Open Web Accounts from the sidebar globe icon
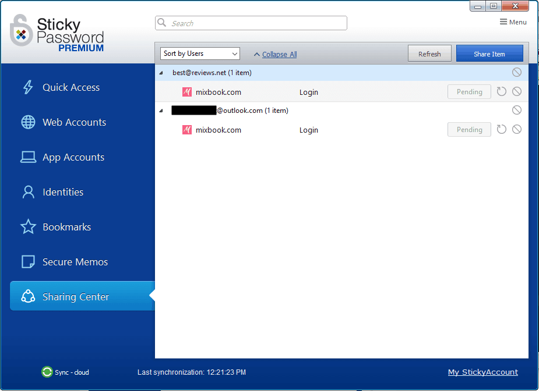The image size is (539, 391). point(28,122)
